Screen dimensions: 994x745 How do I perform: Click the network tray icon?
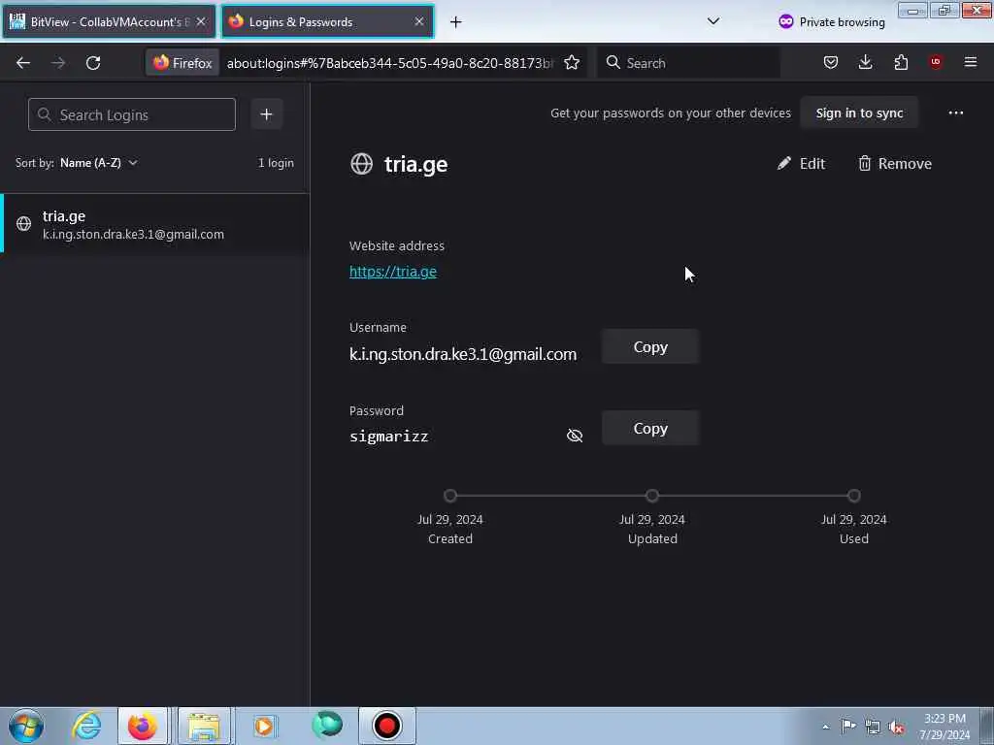(x=873, y=727)
